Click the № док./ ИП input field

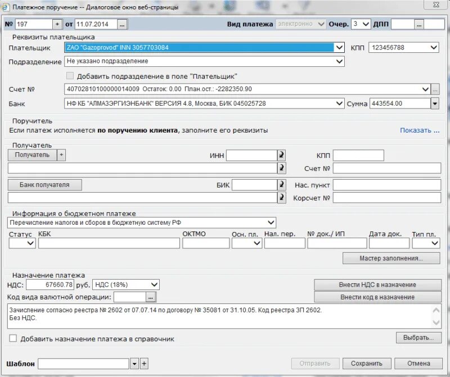pyautogui.click(x=337, y=243)
